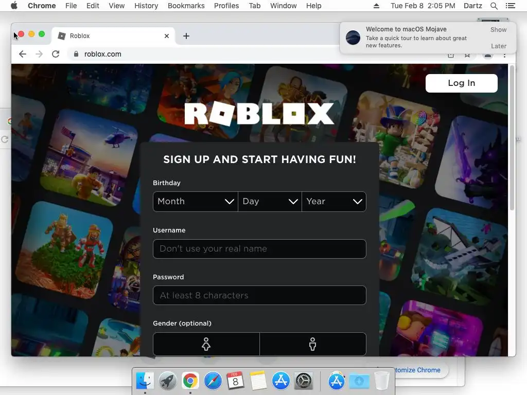Open the File menu
The width and height of the screenshot is (527, 395).
click(71, 6)
